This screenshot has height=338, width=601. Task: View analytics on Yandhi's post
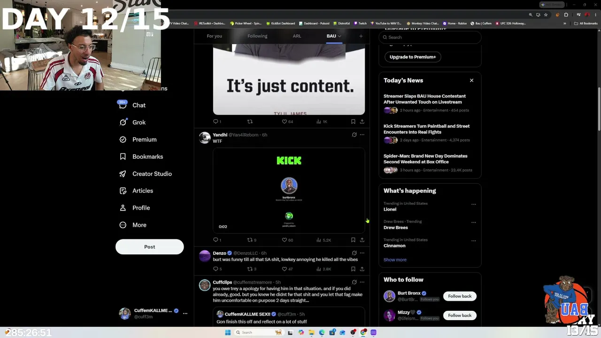click(324, 240)
